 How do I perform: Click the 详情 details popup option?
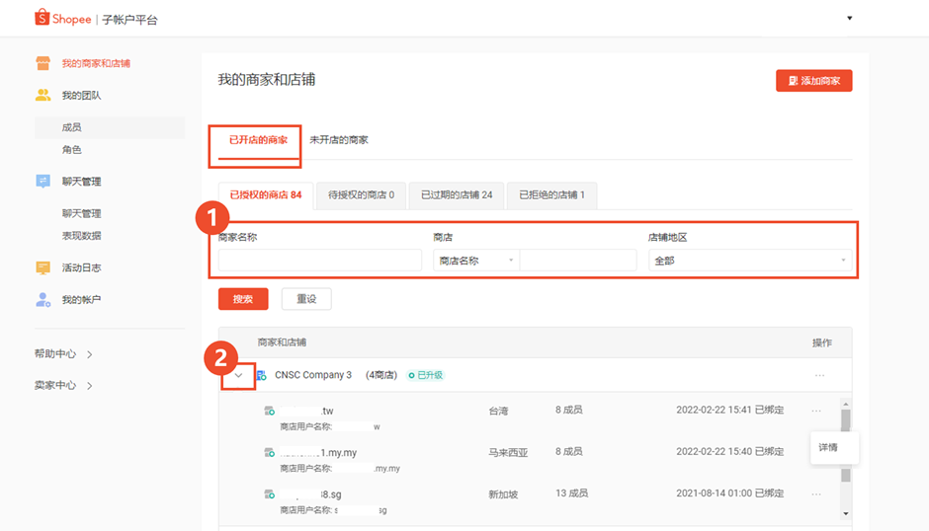pyautogui.click(x=828, y=447)
